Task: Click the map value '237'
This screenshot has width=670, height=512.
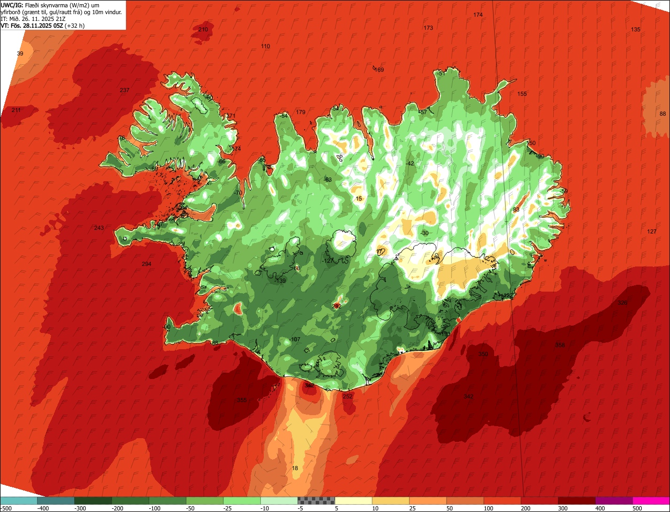Action: (125, 90)
